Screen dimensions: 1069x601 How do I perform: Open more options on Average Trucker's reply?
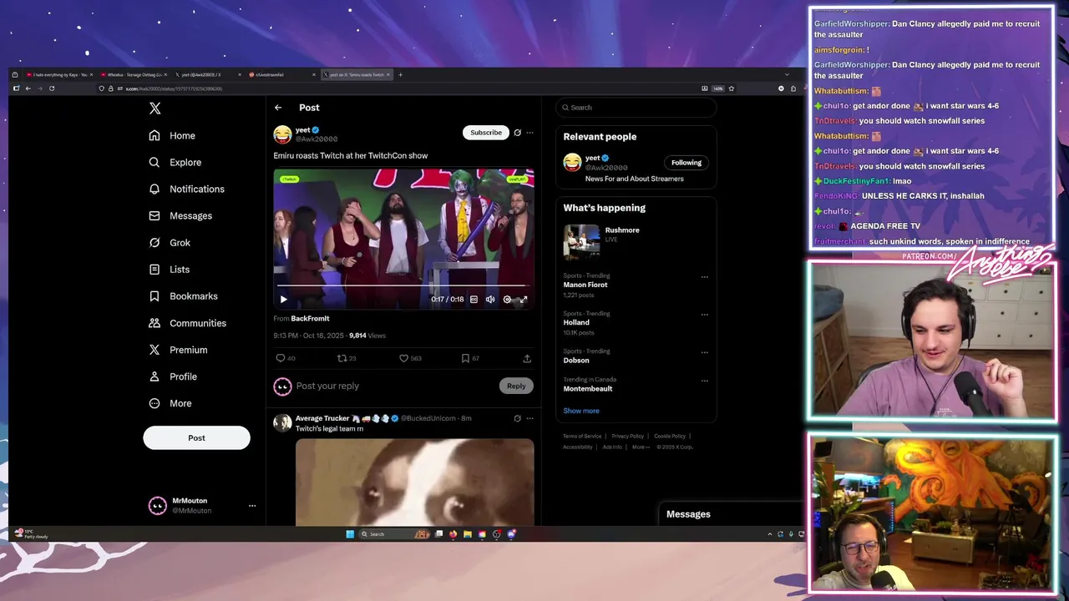point(529,418)
